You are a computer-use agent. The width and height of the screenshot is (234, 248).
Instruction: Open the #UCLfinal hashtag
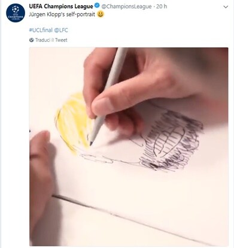(x=41, y=30)
